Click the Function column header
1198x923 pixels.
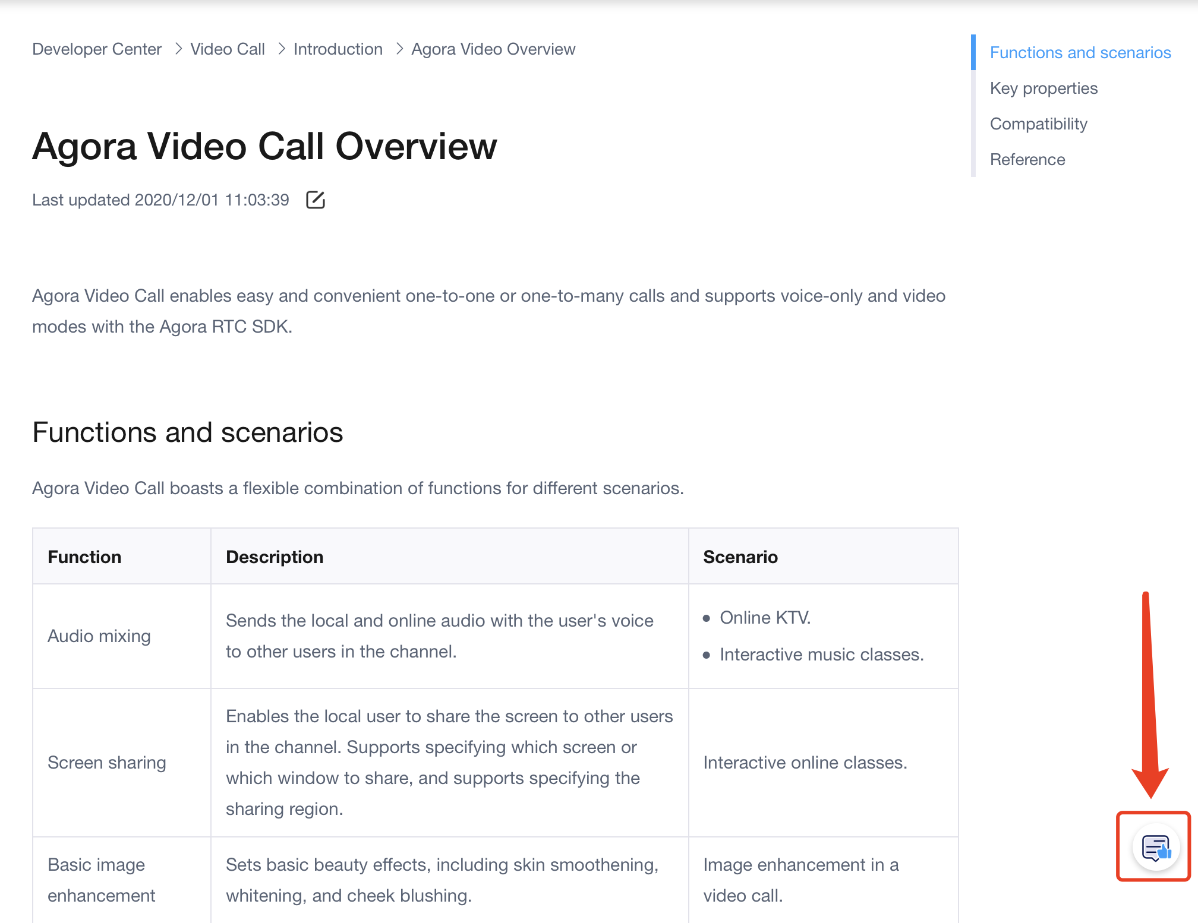pyautogui.click(x=84, y=557)
